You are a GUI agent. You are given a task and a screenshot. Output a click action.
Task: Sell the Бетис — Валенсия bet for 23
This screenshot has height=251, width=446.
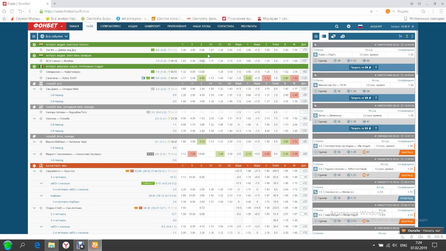pyautogui.click(x=361, y=128)
